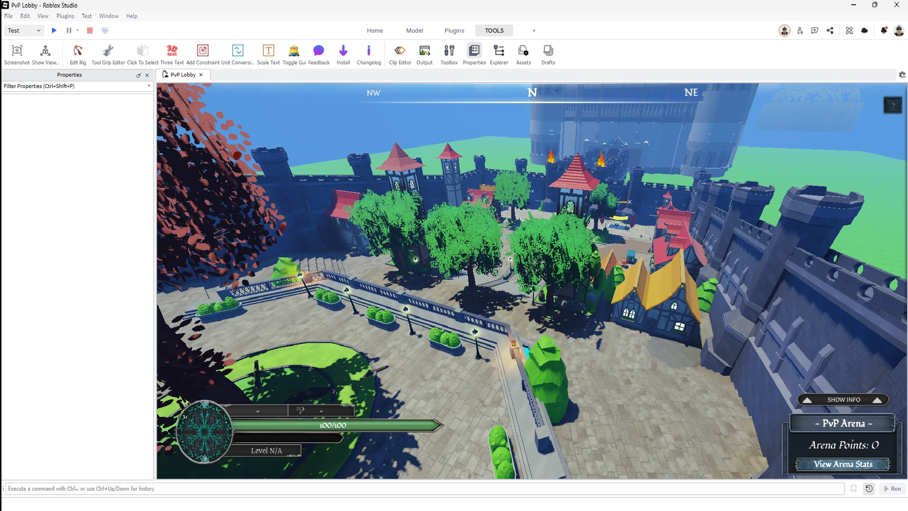Add a new ribbon tab with plus
Viewport: 908px width, 511px height.
534,31
